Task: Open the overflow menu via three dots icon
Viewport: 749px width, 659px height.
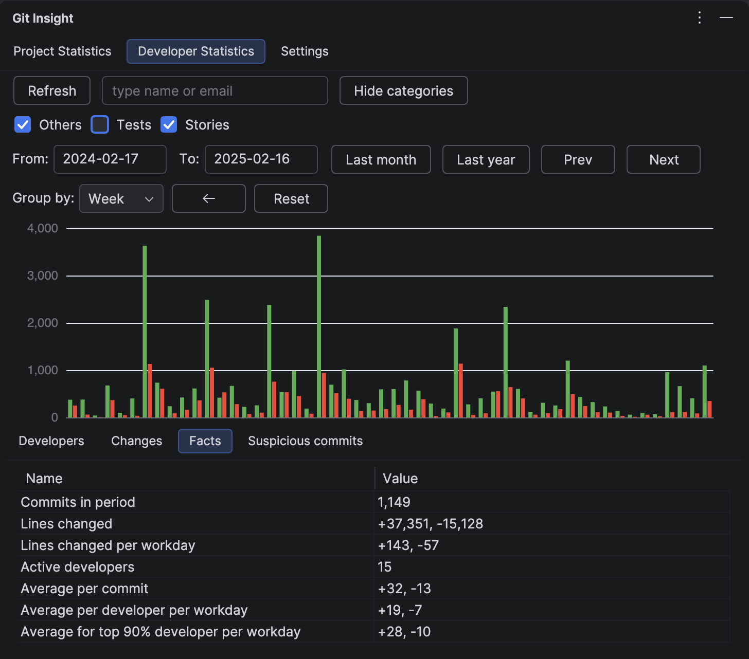Action: pos(700,18)
